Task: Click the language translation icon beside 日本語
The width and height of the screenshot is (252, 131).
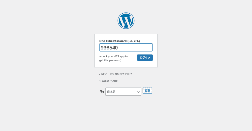Action: (102, 92)
